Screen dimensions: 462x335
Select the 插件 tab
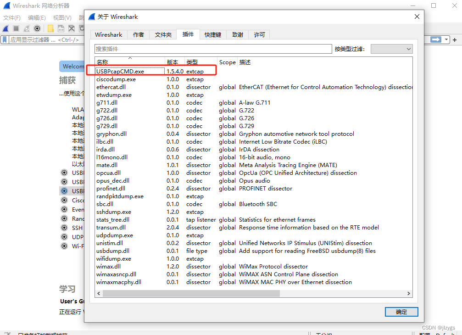[188, 34]
